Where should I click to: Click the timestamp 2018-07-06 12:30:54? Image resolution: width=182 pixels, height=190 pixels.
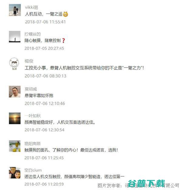coord(45,130)
